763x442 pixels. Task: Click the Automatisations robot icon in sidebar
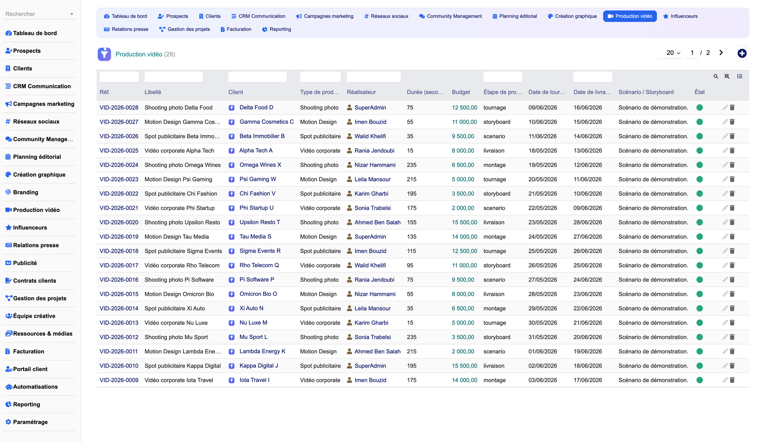pos(8,387)
